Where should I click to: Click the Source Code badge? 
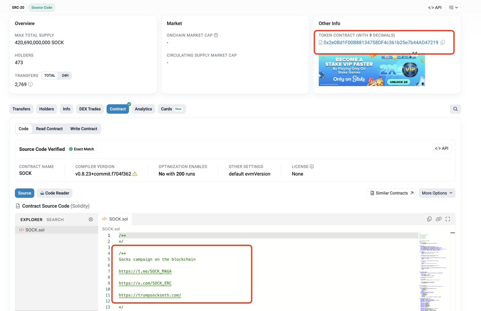(x=42, y=8)
